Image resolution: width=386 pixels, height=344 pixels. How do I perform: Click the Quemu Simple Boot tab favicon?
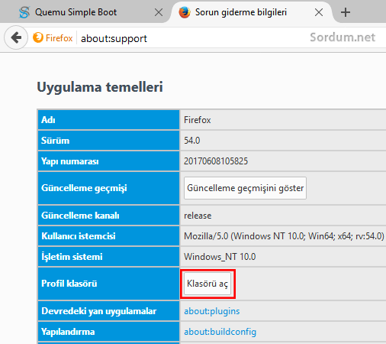[x=24, y=12]
